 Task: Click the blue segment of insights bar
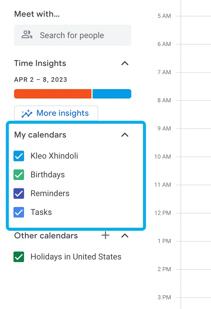pyautogui.click(x=112, y=94)
